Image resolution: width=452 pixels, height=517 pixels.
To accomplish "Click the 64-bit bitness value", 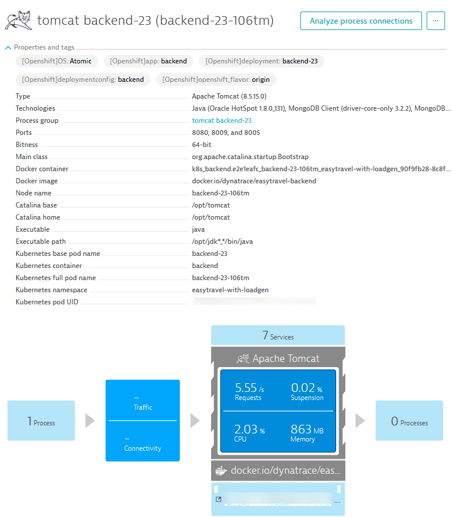I will pos(202,145).
